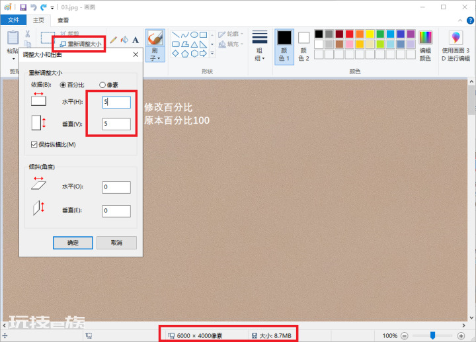Select the 百分比 radio button
This screenshot has height=342, width=476.
63,85
